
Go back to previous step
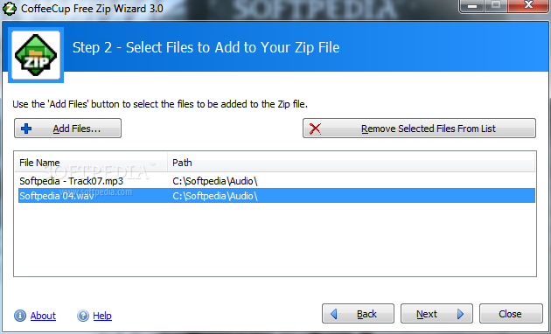[358, 314]
